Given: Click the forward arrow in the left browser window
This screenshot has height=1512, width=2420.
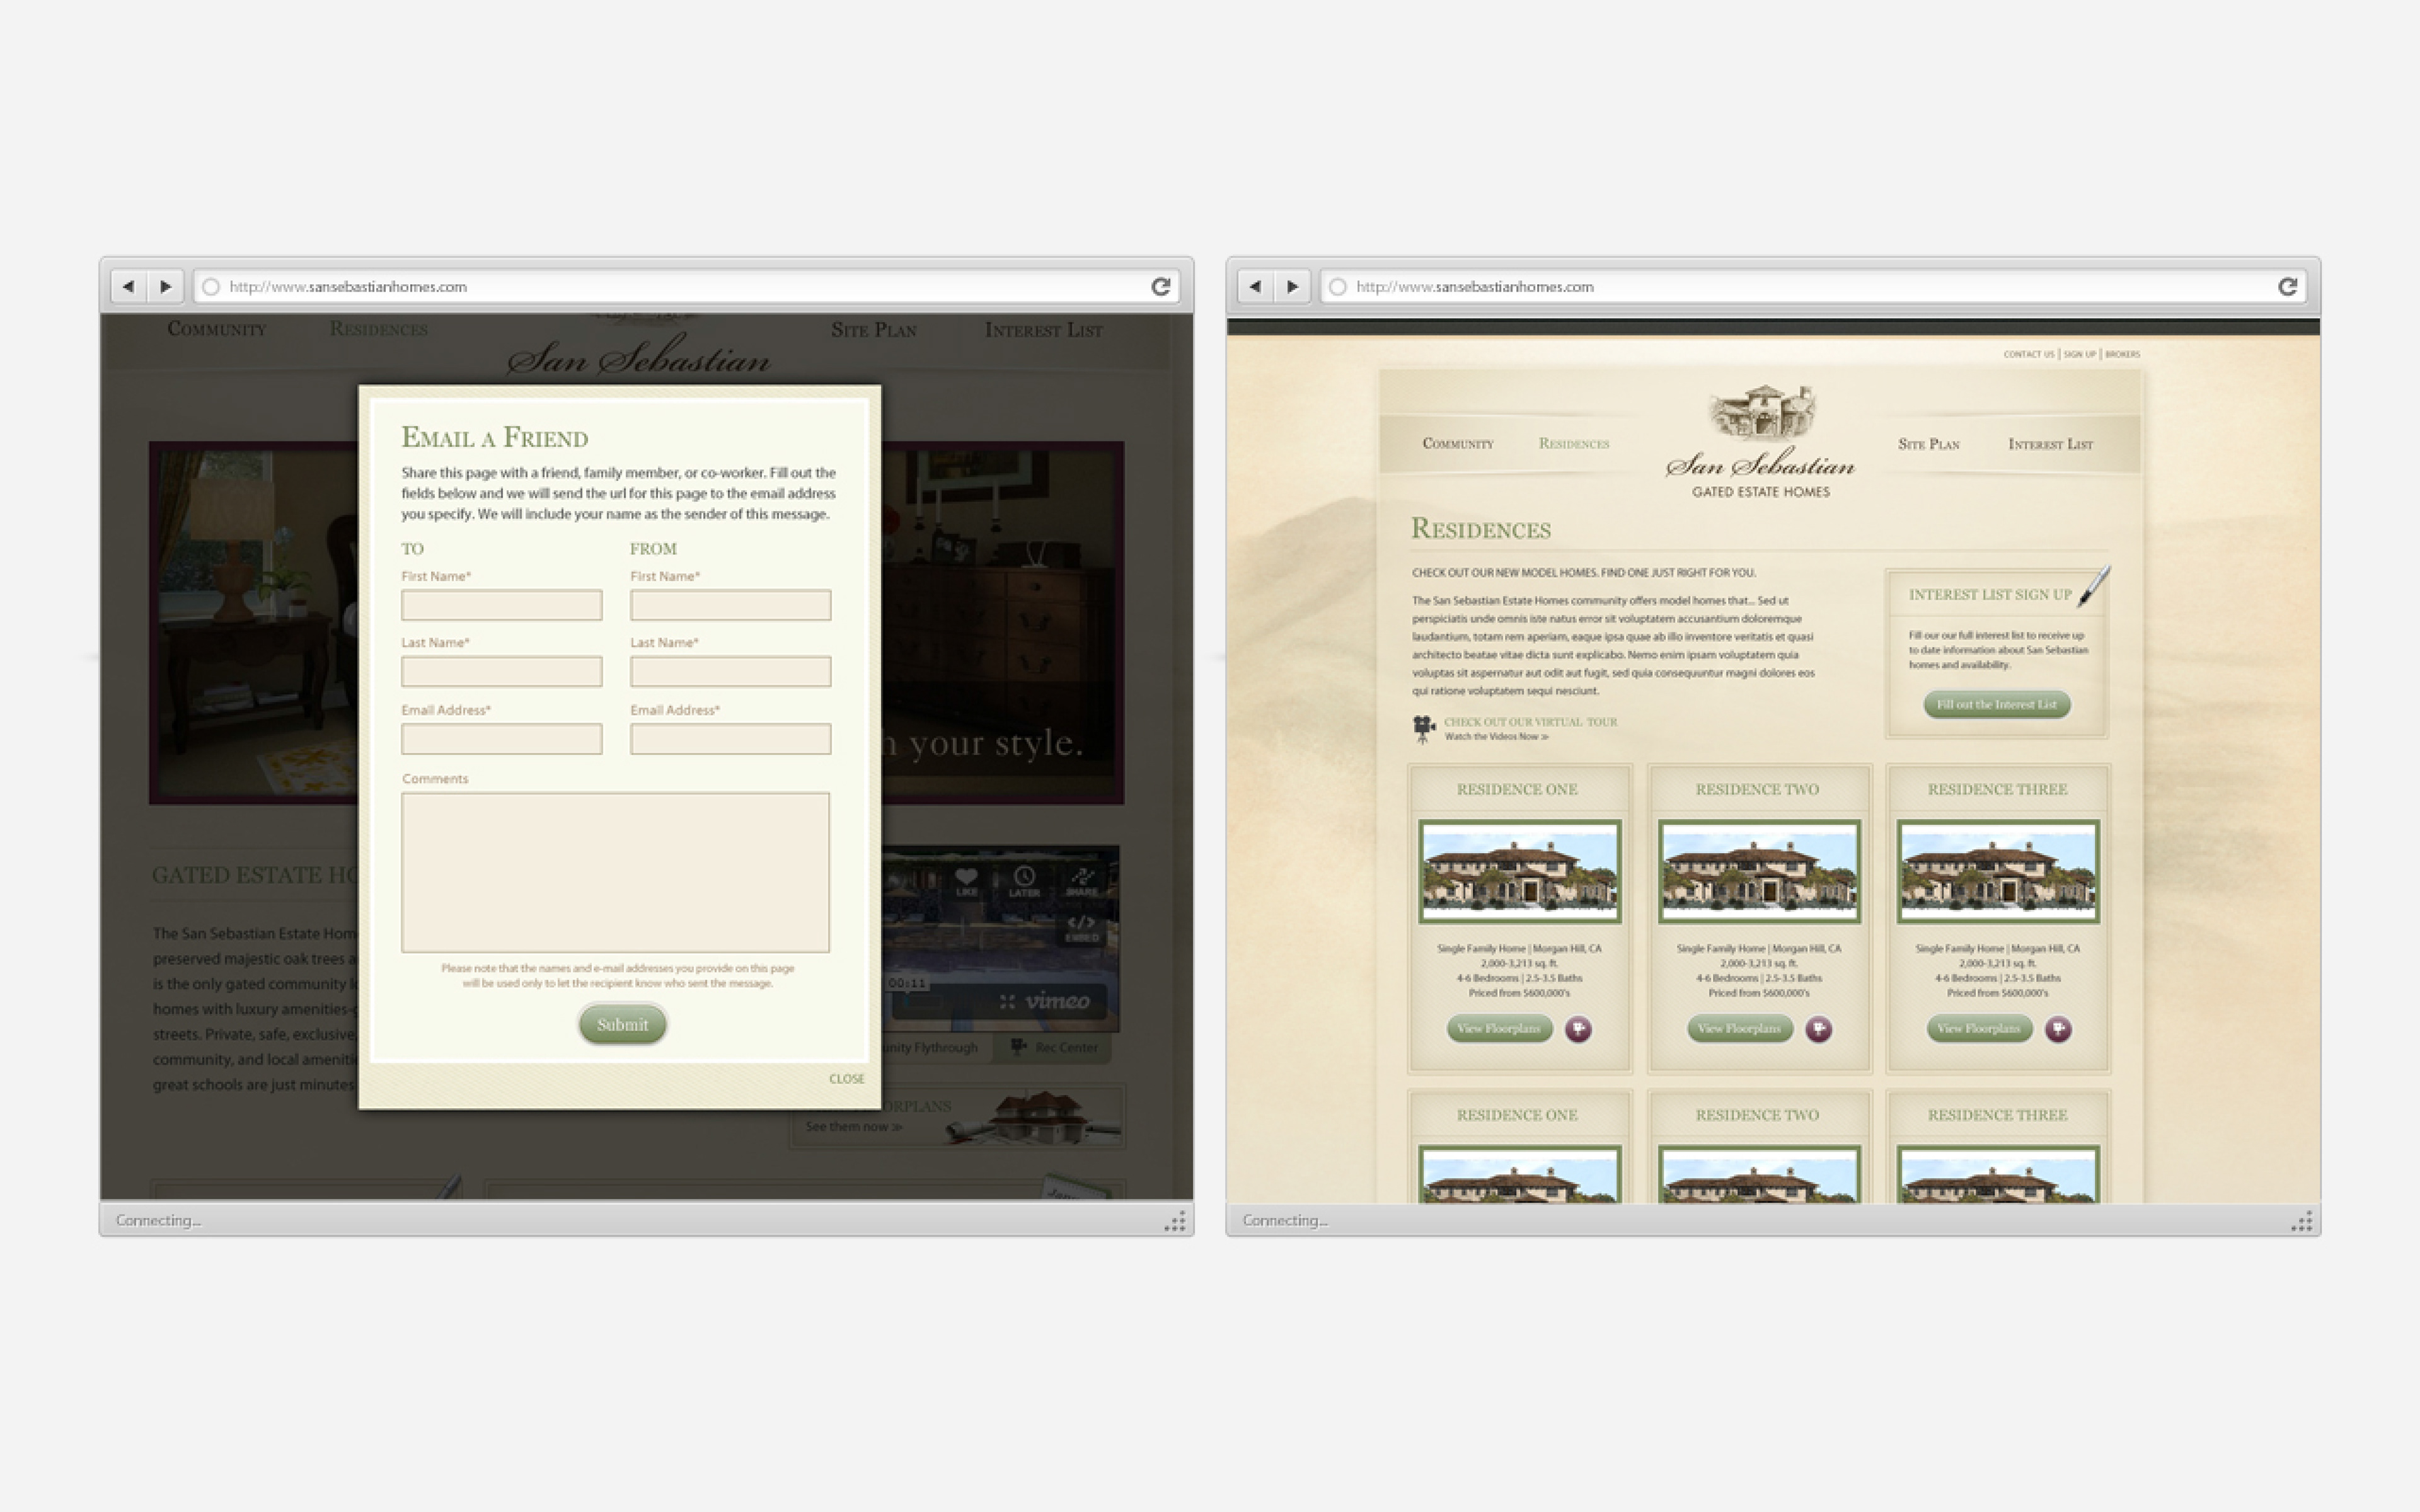Looking at the screenshot, I should 166,287.
